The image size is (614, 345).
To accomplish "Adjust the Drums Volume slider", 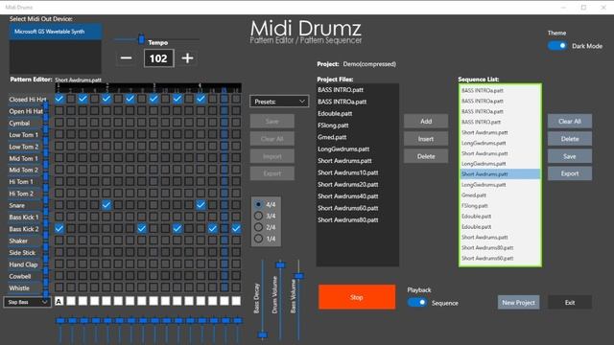I will coord(280,265).
